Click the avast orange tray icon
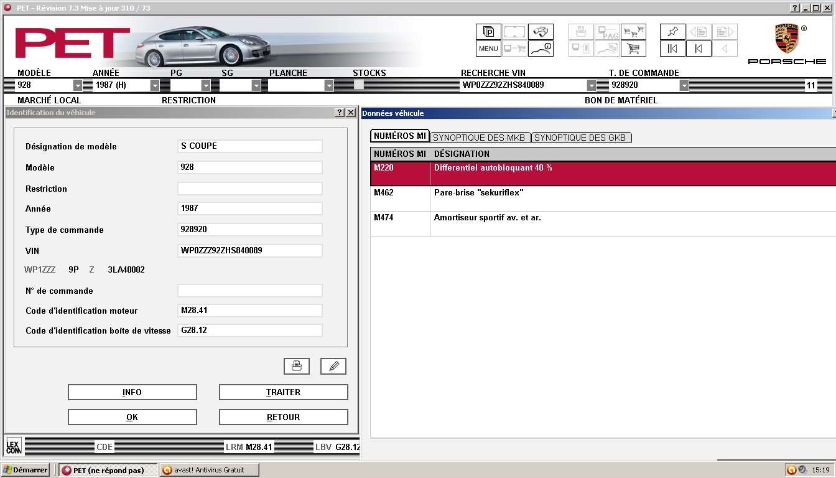836x478 pixels. (791, 470)
